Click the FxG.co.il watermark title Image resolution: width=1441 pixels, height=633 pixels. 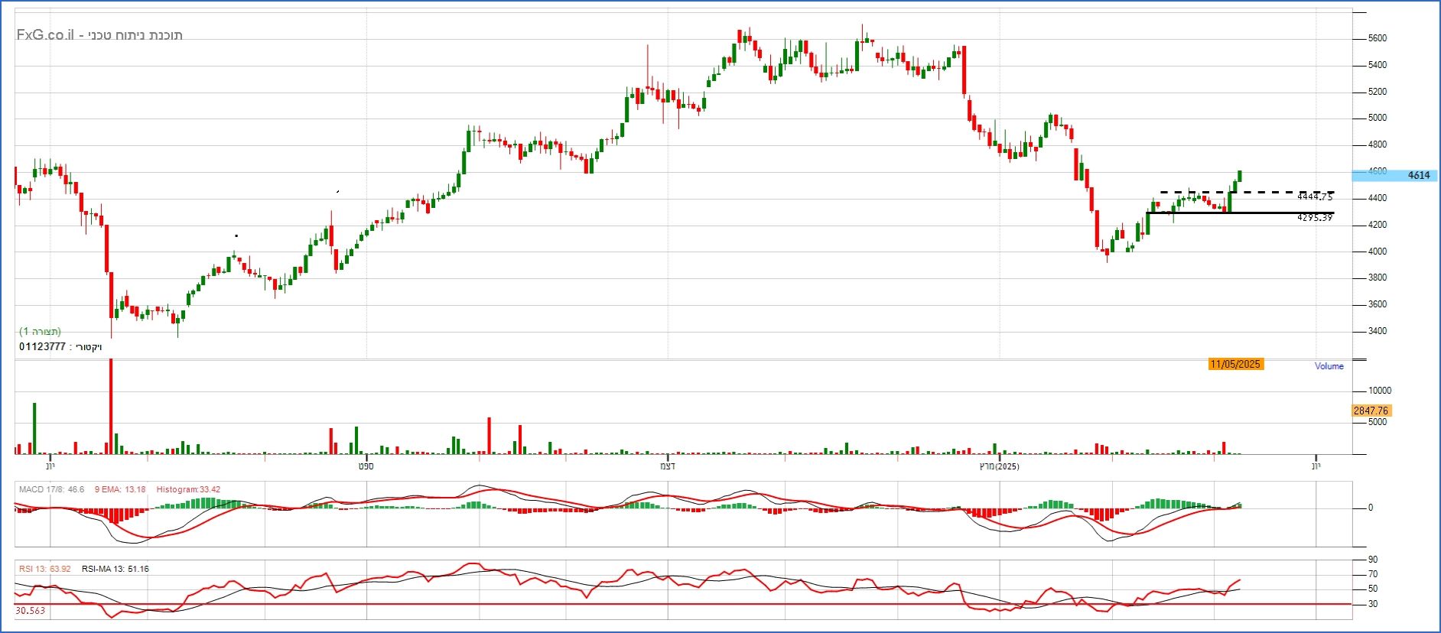tap(99, 35)
